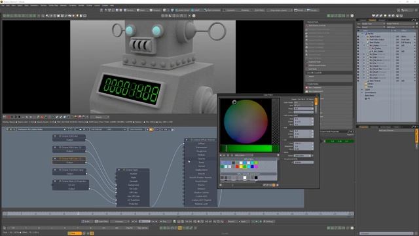Select the yellow swatch in the color palette

coord(241,167)
